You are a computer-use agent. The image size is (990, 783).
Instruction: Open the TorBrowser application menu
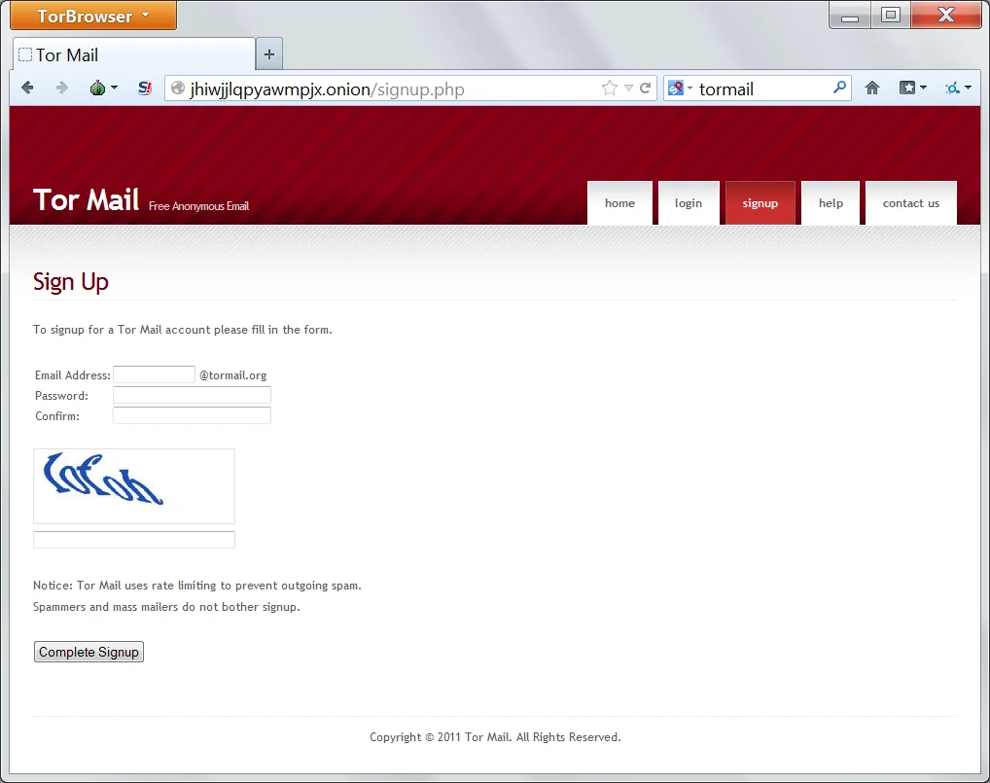[93, 16]
